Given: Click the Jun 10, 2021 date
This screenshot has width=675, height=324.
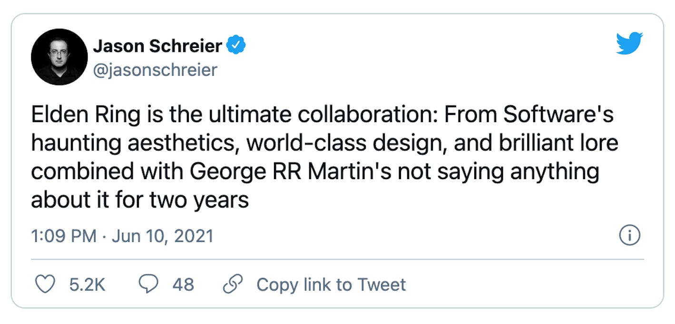Looking at the screenshot, I should point(162,236).
